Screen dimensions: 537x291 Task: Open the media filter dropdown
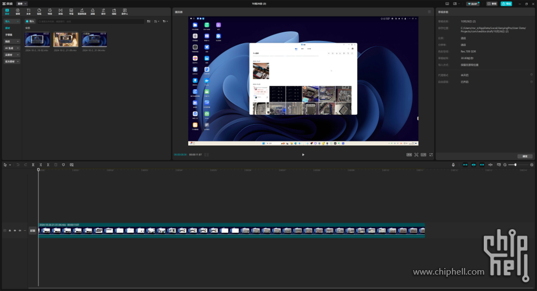point(165,21)
